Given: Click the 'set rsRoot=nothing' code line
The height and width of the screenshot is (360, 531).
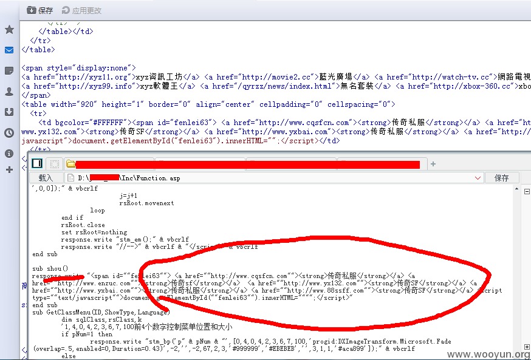Looking at the screenshot, I should click(94, 232).
